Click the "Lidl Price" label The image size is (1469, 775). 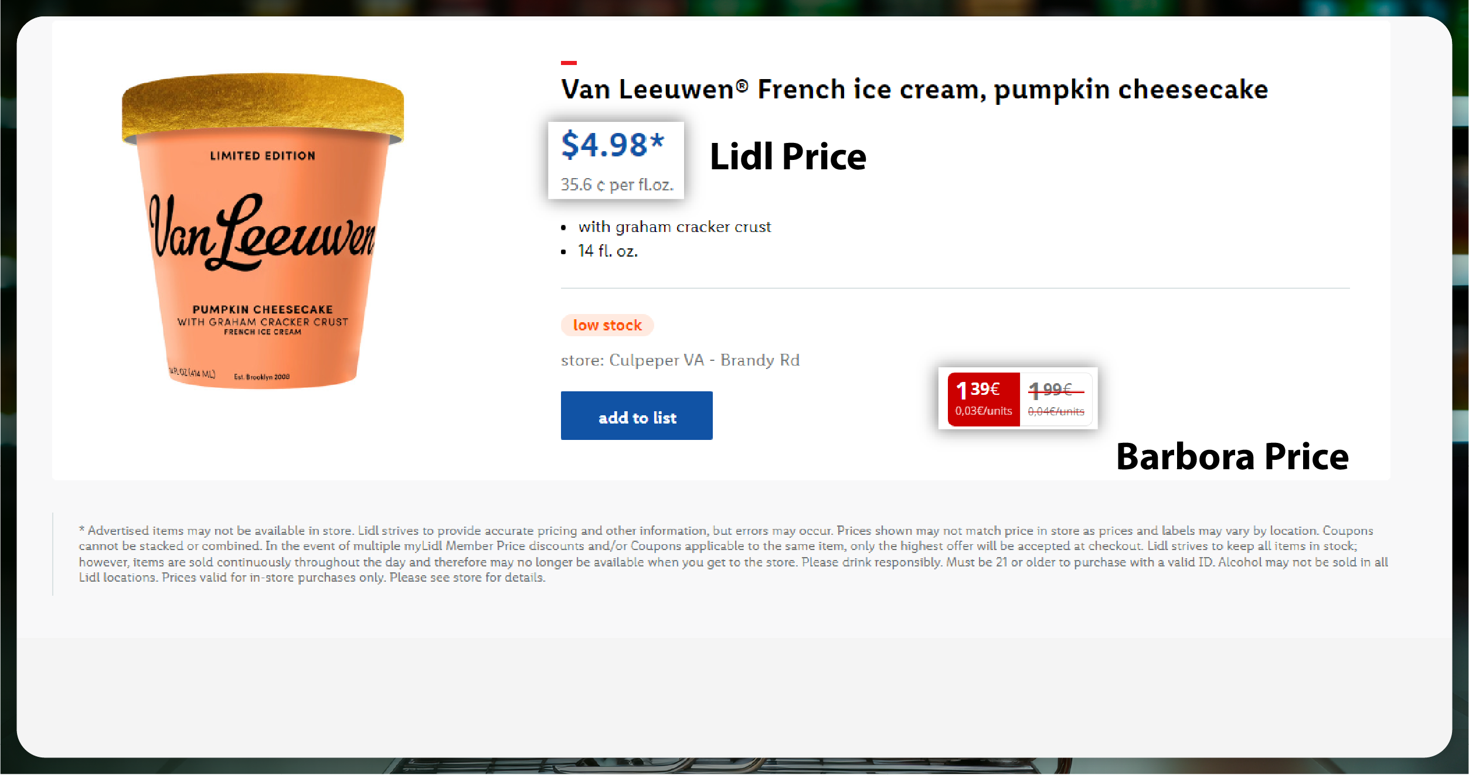(x=788, y=157)
